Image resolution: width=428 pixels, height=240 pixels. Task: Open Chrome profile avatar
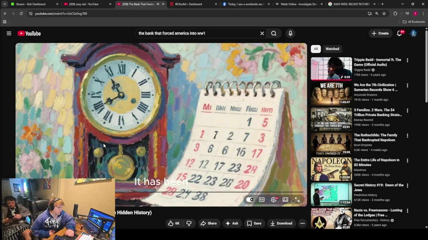[415, 13]
